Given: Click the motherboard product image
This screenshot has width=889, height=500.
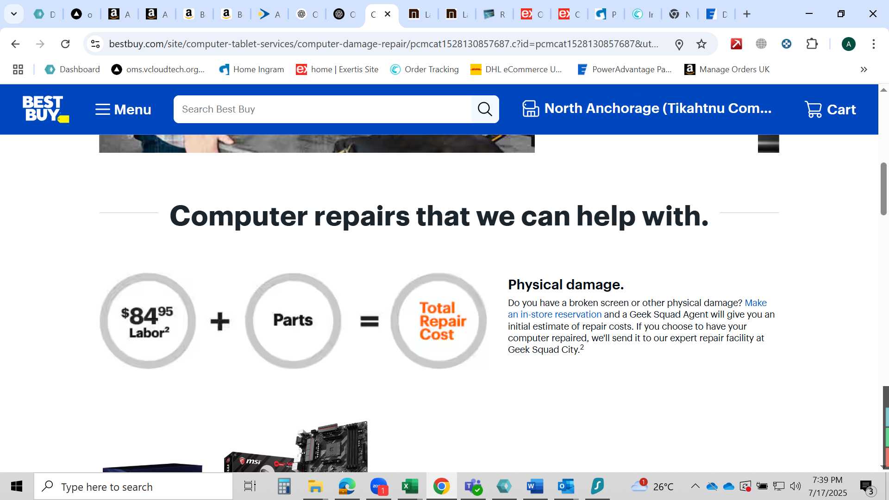Looking at the screenshot, I should [296, 447].
